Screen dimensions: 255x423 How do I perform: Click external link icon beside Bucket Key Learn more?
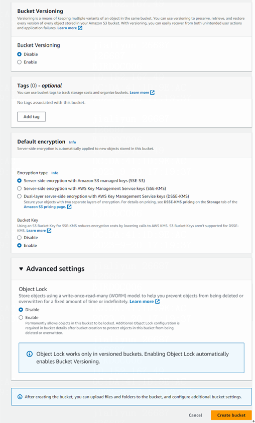pos(49,231)
